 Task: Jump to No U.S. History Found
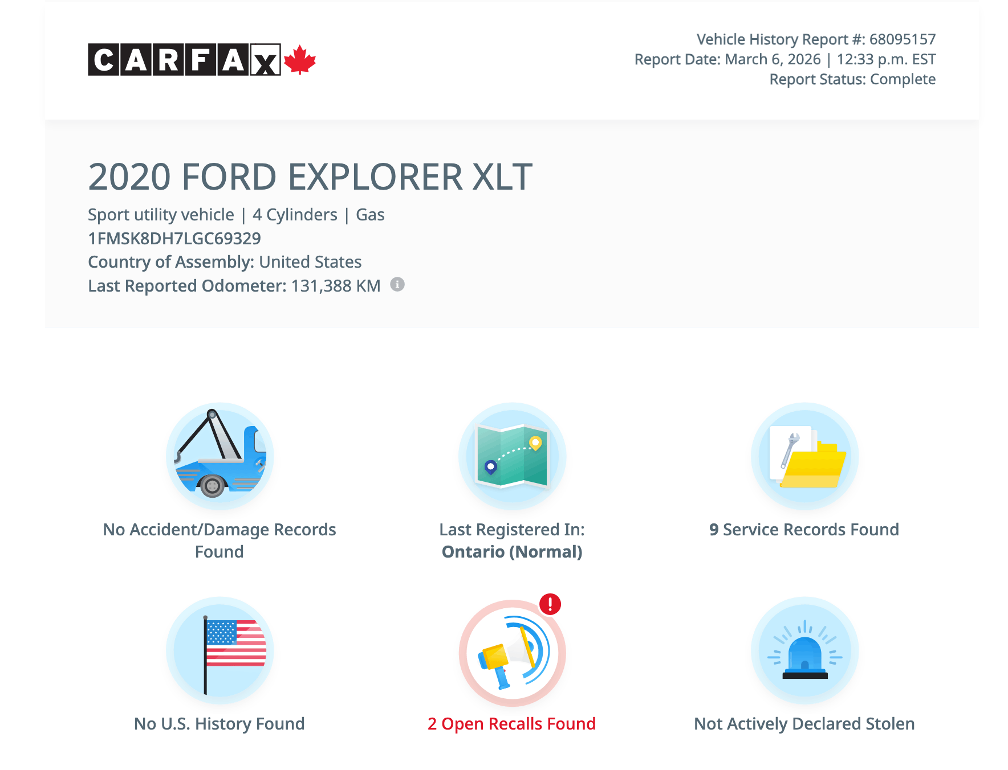(x=220, y=724)
